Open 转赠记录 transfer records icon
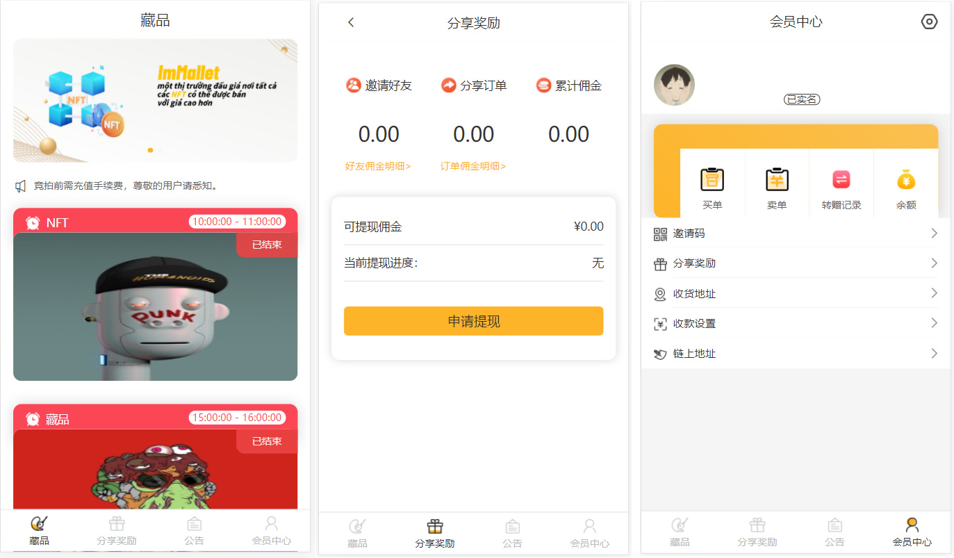954x558 pixels. [x=841, y=180]
